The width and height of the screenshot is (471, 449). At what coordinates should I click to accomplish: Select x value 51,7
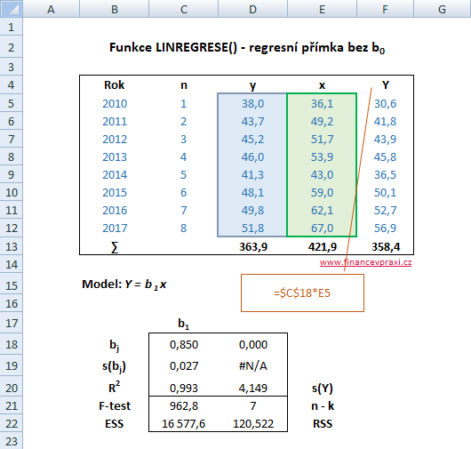[322, 140]
